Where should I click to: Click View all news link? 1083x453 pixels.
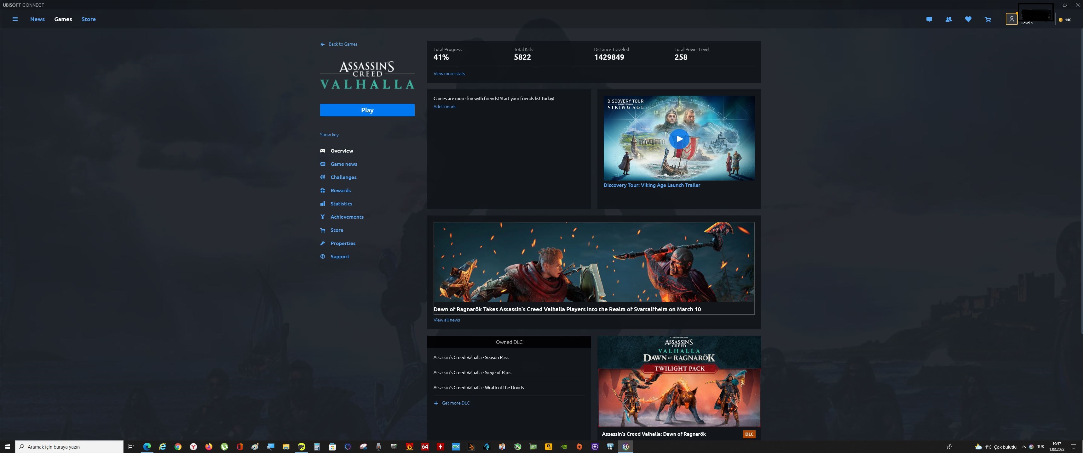pyautogui.click(x=446, y=320)
